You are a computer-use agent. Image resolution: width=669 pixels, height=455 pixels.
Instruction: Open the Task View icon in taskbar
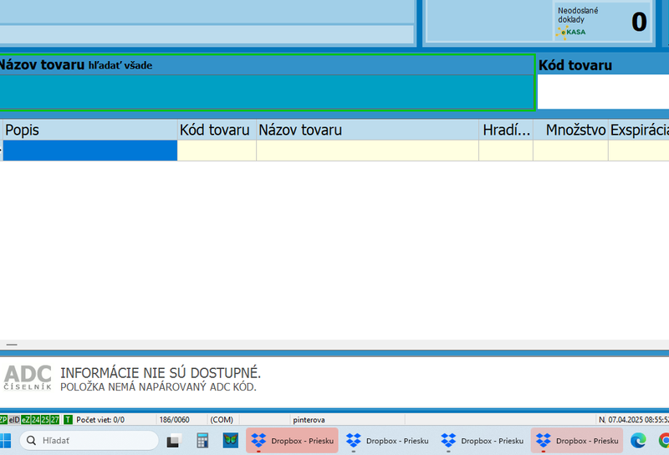[x=173, y=441]
